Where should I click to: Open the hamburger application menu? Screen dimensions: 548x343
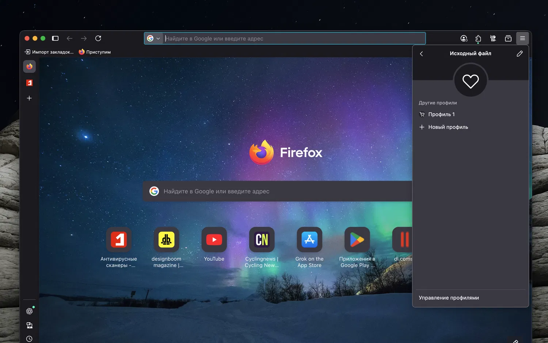pos(522,38)
